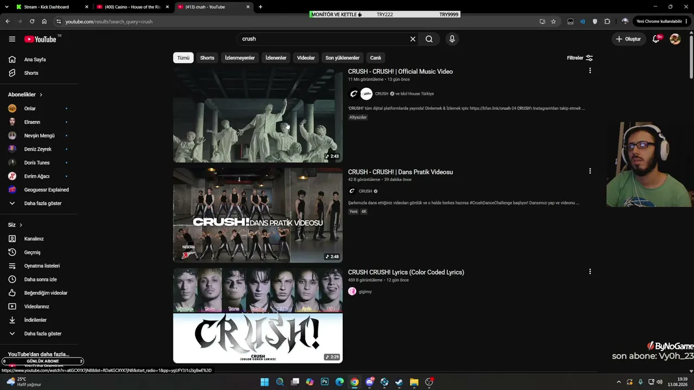Reload the page in the browser

(32, 22)
